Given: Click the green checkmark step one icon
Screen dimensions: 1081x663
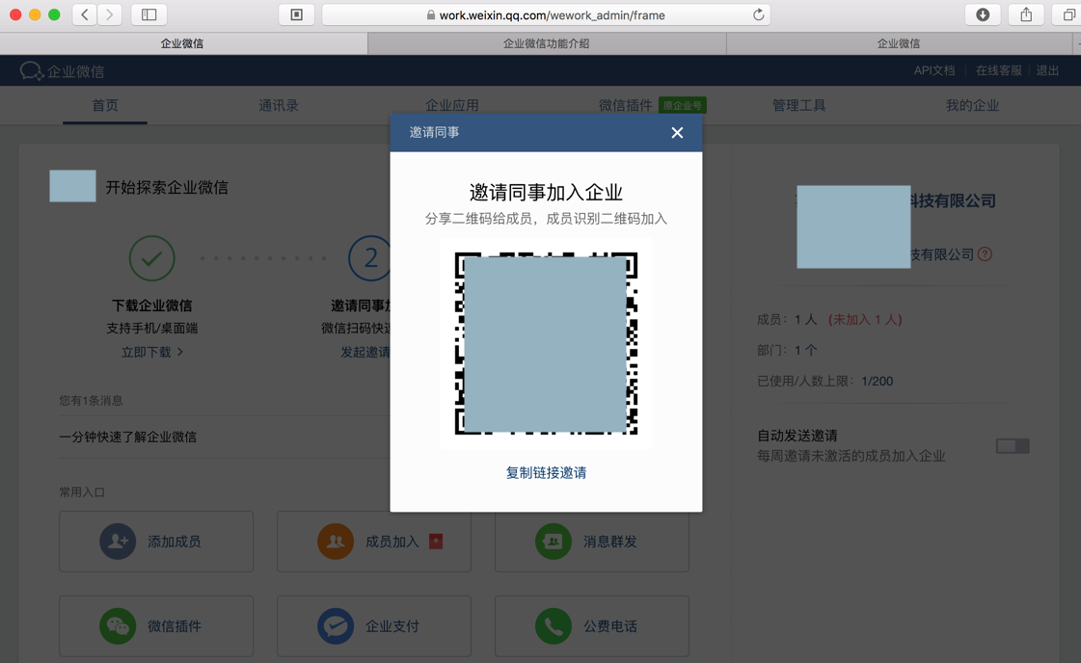Looking at the screenshot, I should coord(151,258).
